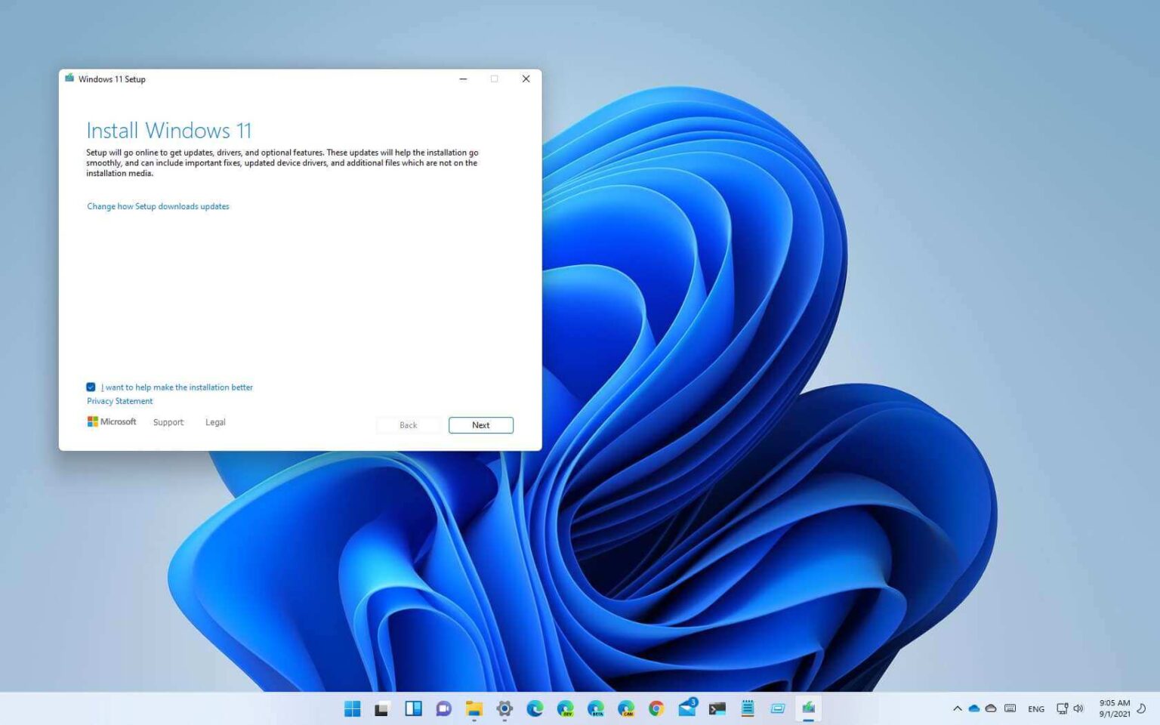Launch Edge Dev from the taskbar
This screenshot has height=725, width=1160.
tap(565, 708)
